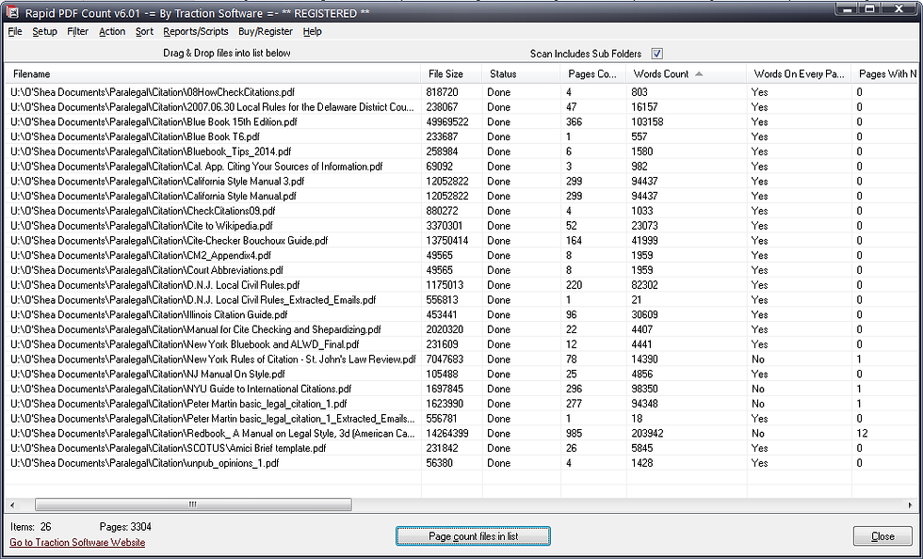The height and width of the screenshot is (559, 923).
Task: Open the Help menu
Action: (x=312, y=31)
